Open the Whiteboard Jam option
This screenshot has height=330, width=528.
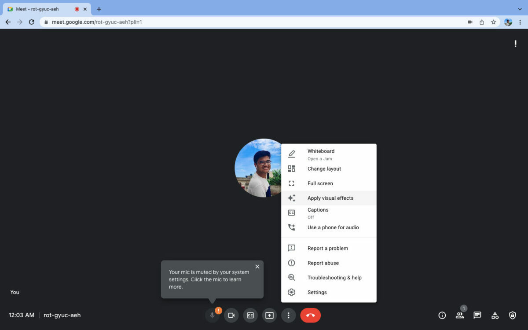(321, 154)
